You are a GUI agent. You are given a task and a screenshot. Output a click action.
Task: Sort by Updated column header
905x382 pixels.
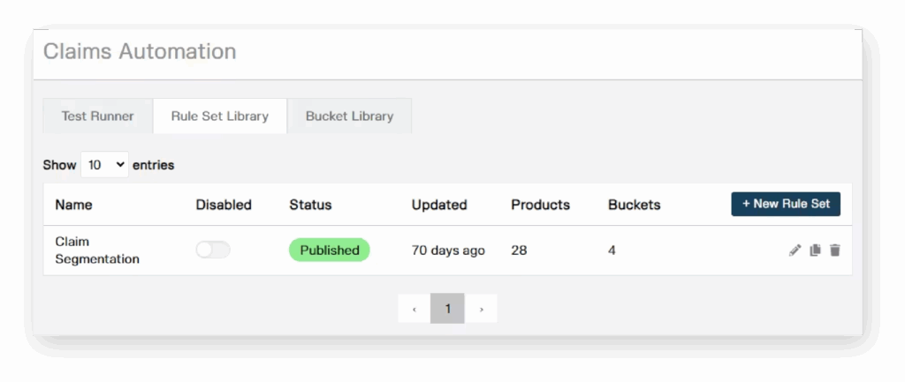[439, 205]
